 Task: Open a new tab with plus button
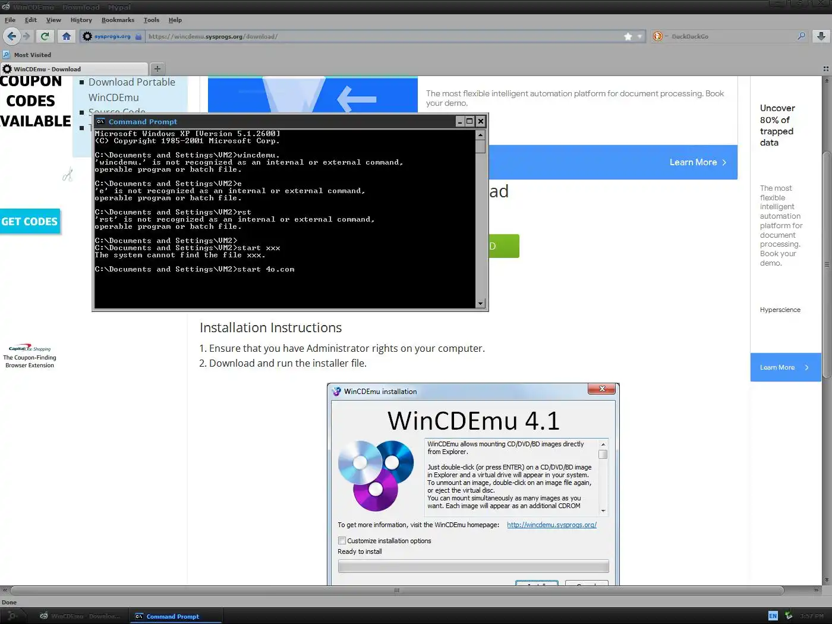coord(157,69)
